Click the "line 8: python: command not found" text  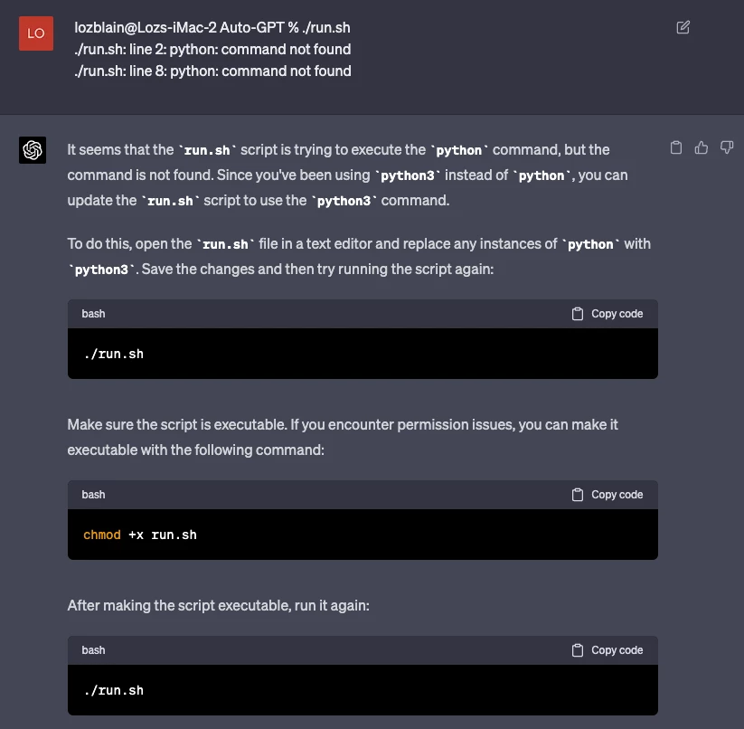tap(212, 71)
